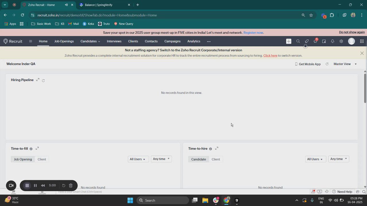
Task: Open the more modules ellipsis menu
Action: [x=209, y=41]
